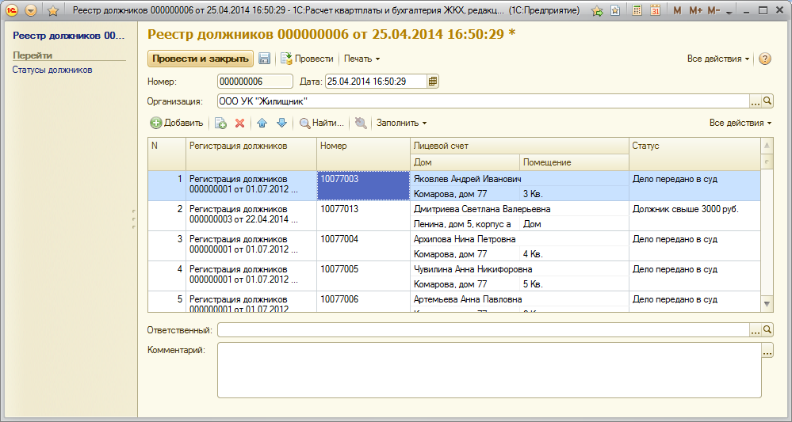Click Провести и закрыть button

pos(201,59)
